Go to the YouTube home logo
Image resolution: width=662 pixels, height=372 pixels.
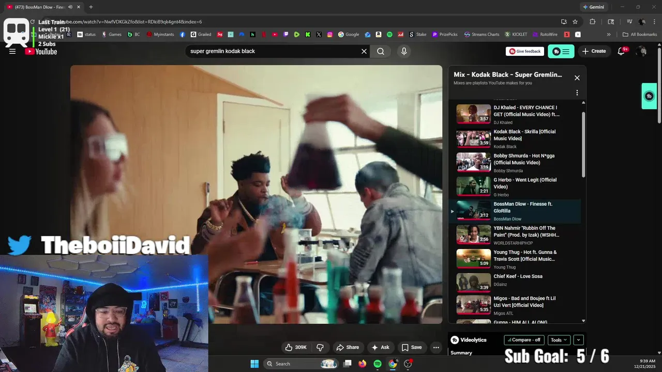click(x=41, y=51)
